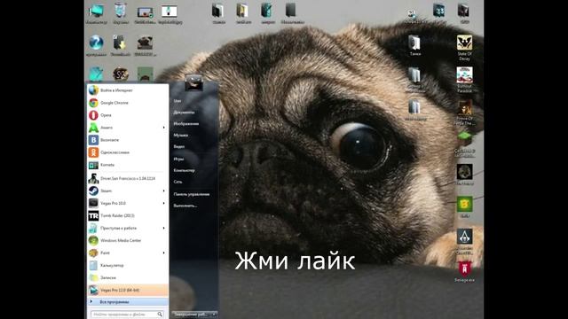Click the Завершение работы button
Image resolution: width=568 pixels, height=319 pixels.
click(x=192, y=315)
